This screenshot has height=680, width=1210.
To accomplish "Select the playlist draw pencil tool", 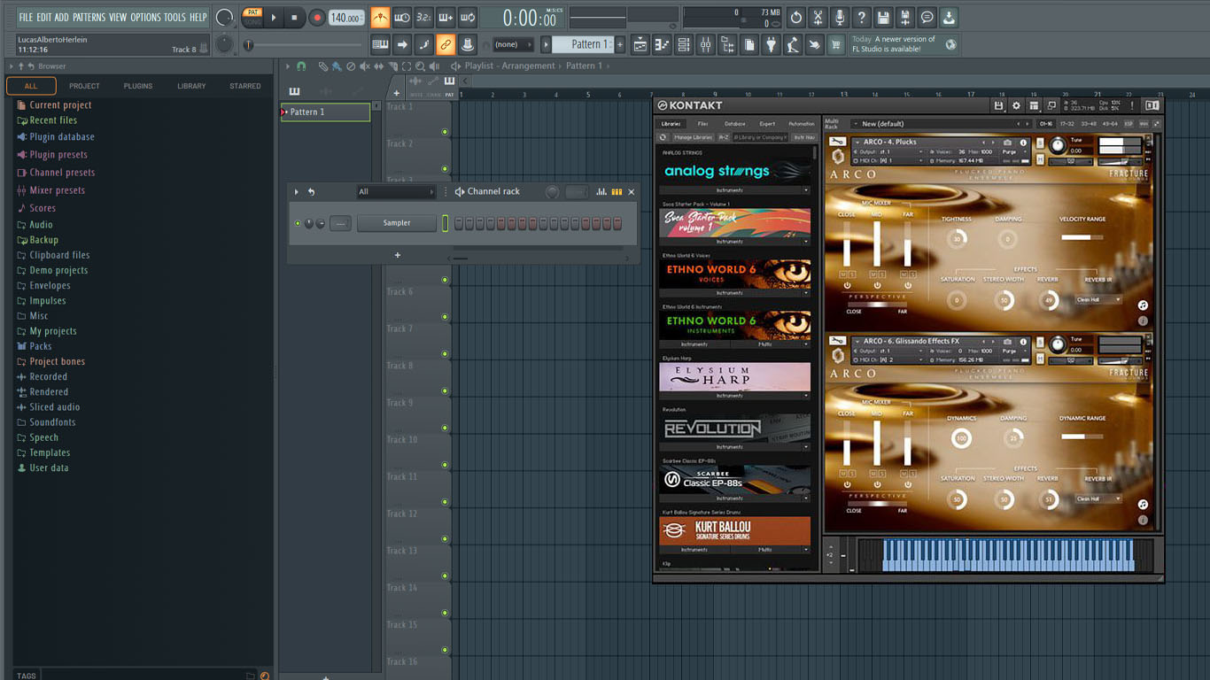I will pyautogui.click(x=323, y=66).
